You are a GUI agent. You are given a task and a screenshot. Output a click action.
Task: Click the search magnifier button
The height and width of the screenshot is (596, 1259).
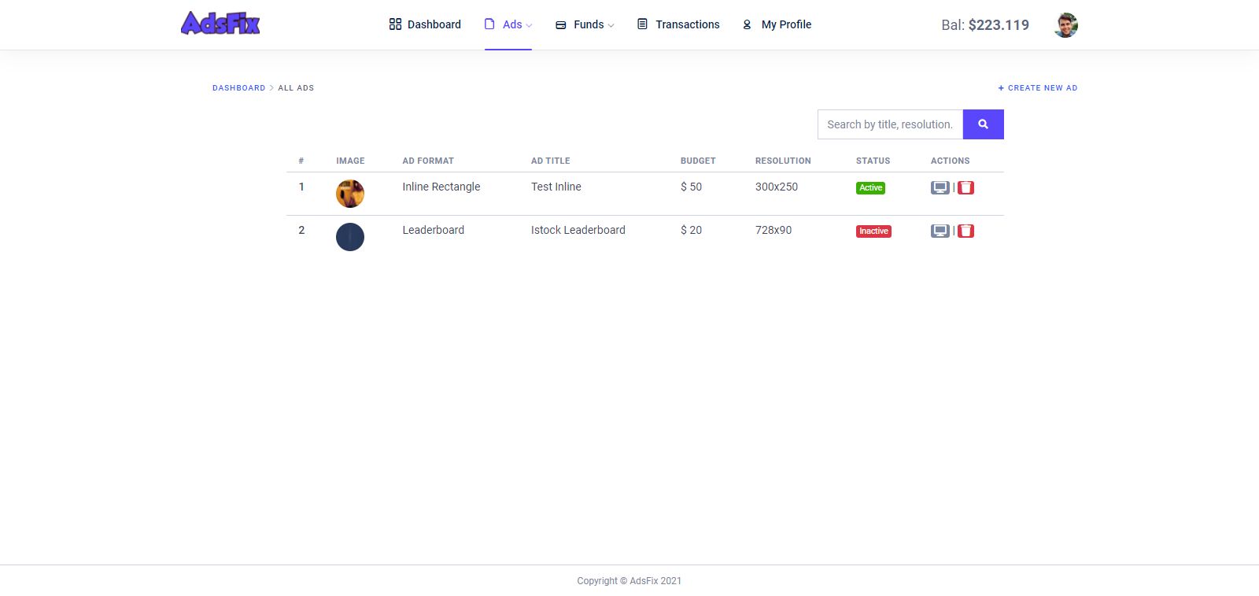coord(983,124)
